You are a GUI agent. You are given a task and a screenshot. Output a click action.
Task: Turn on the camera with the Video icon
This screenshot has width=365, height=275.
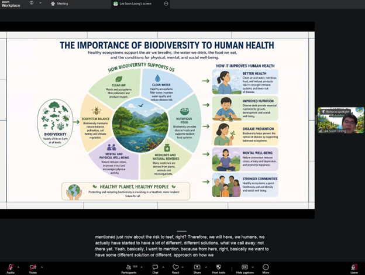click(33, 267)
